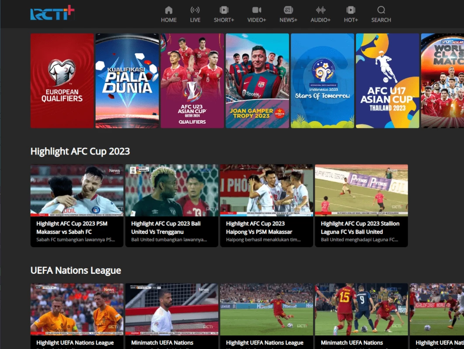Play PSM Makassar vs Sabah FC thumbnail
464x349 pixels.
[x=77, y=190]
